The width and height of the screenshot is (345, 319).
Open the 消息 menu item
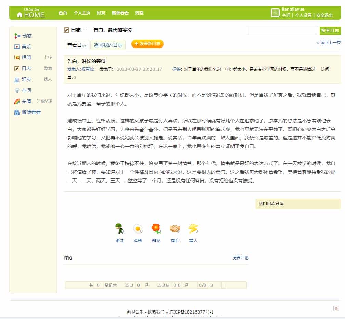tap(139, 13)
